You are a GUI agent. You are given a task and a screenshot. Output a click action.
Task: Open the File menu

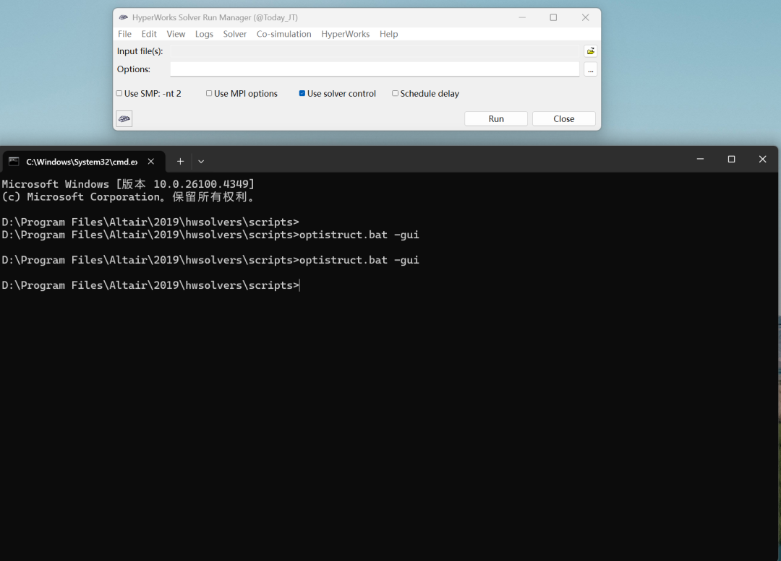[124, 34]
